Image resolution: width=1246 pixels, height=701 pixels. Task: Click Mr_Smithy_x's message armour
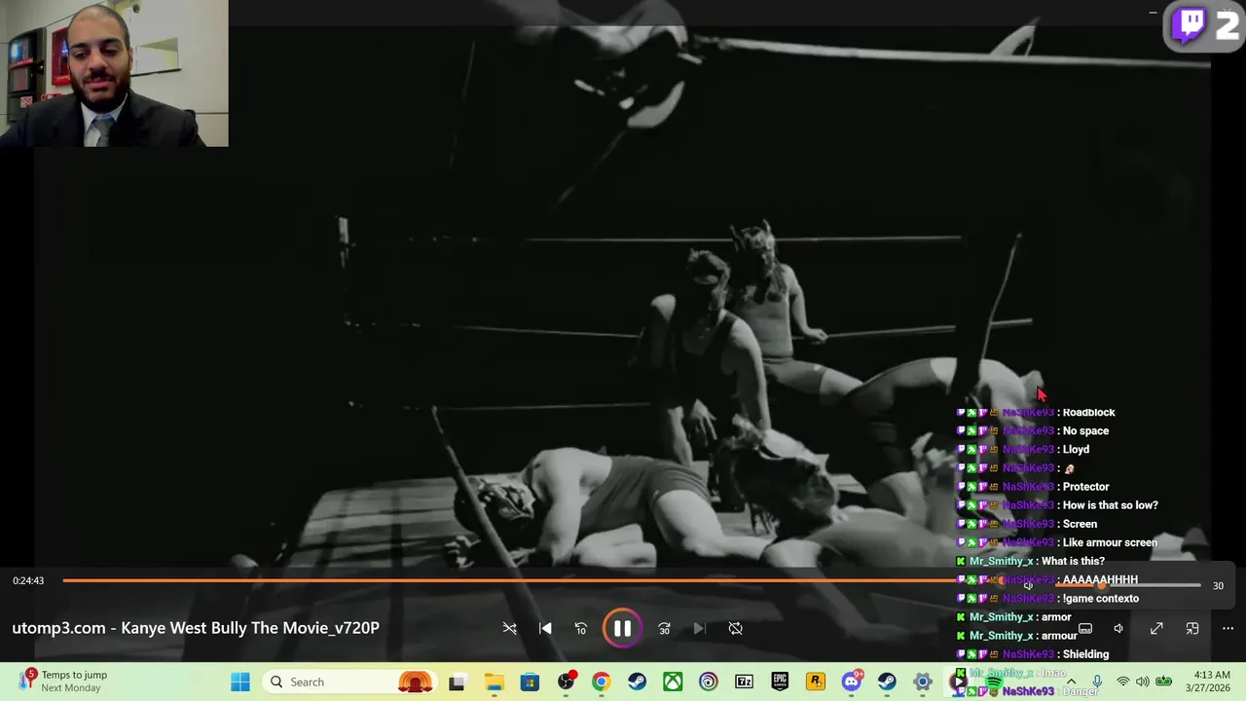pos(1059,636)
